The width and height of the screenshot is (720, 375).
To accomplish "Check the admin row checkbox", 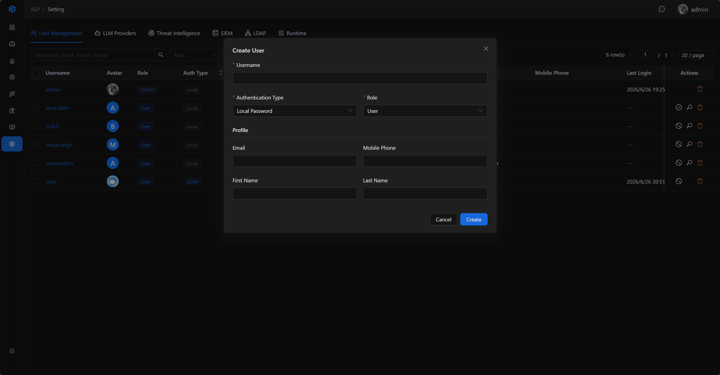I will [36, 89].
